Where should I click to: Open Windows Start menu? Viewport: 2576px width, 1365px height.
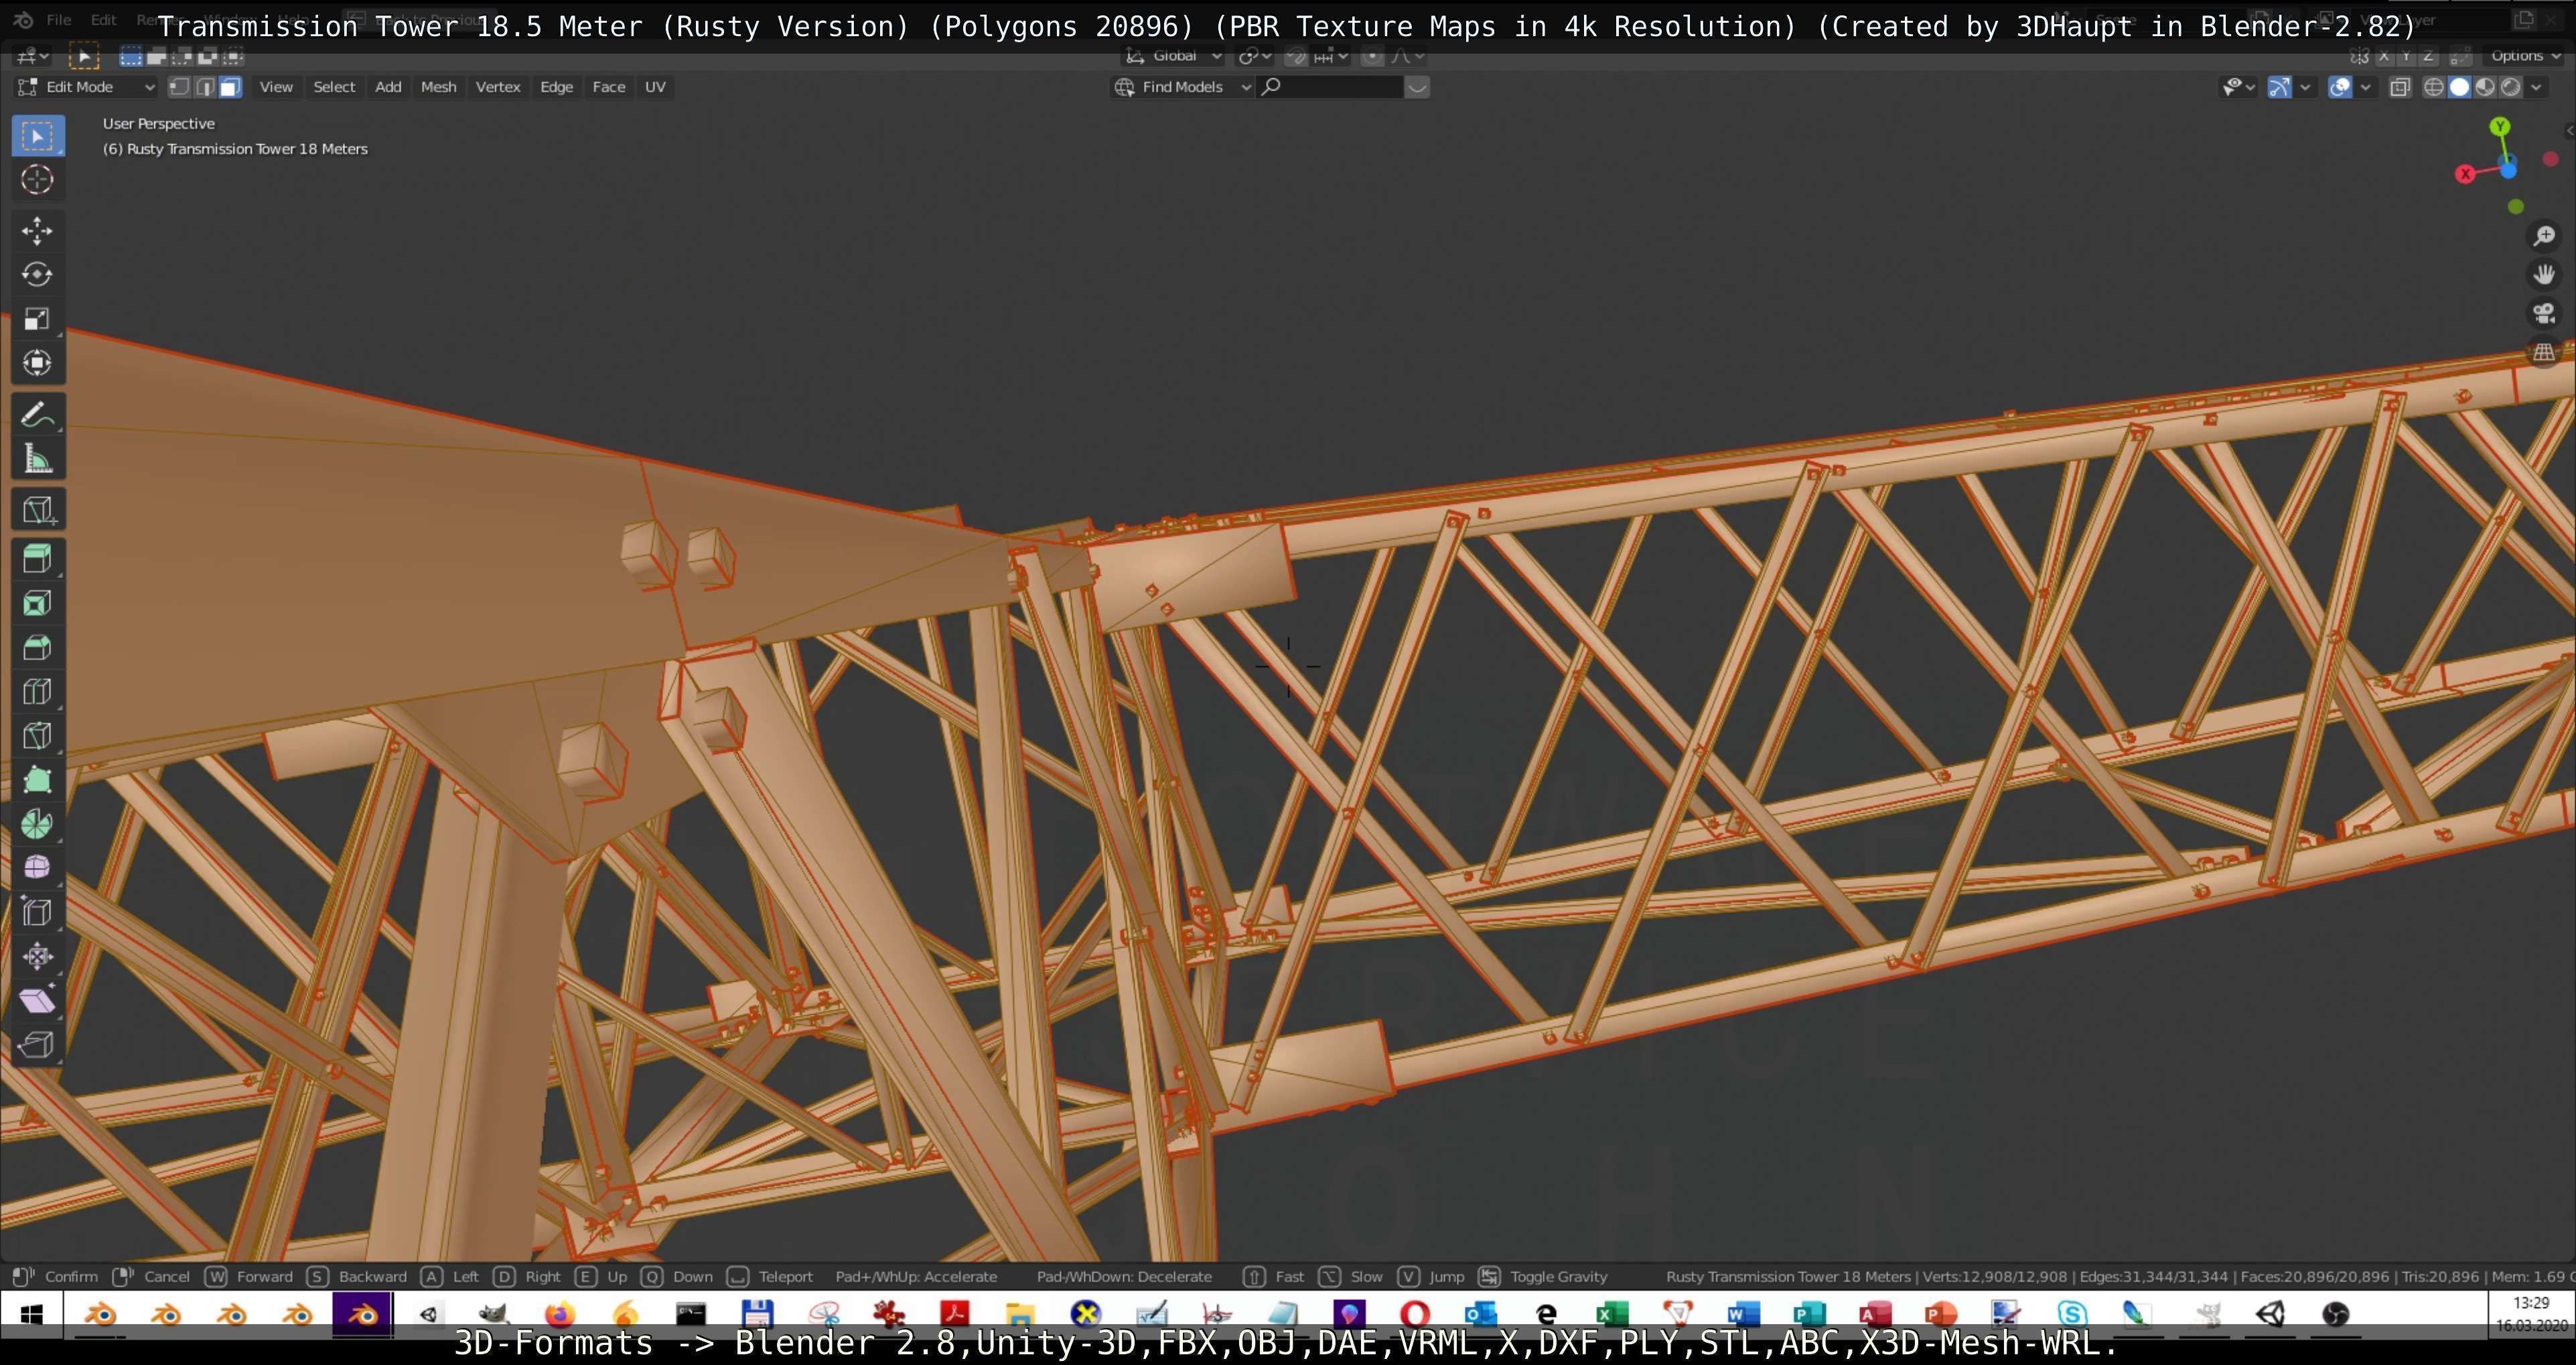pyautogui.click(x=31, y=1314)
